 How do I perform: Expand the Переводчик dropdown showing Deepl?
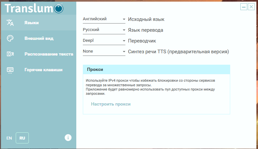click(104, 41)
